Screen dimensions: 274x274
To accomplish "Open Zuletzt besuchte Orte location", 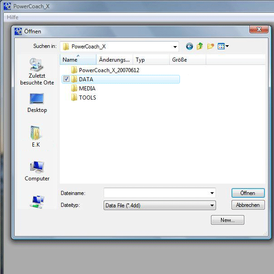I will [x=37, y=72].
